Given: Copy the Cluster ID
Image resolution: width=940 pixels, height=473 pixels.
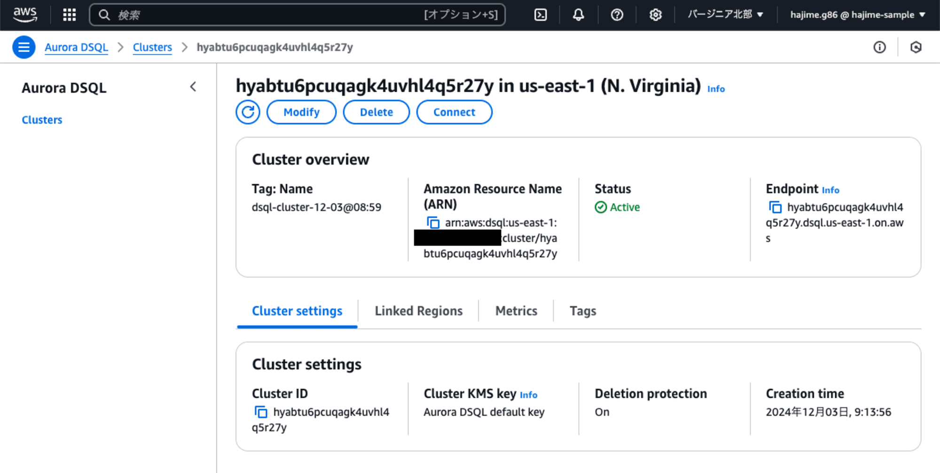Looking at the screenshot, I should pos(261,412).
